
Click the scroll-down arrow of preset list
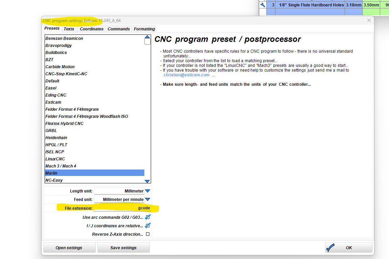pyautogui.click(x=147, y=181)
